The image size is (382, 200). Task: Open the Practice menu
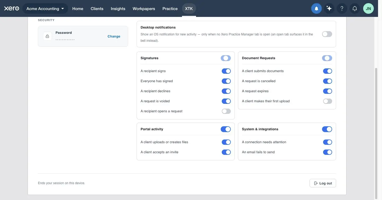(x=170, y=8)
